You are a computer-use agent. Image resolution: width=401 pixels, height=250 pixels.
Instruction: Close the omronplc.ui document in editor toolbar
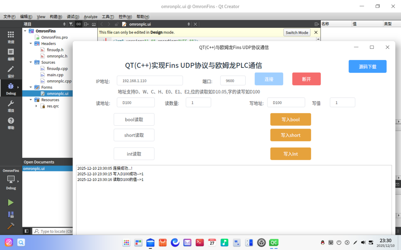(195, 24)
